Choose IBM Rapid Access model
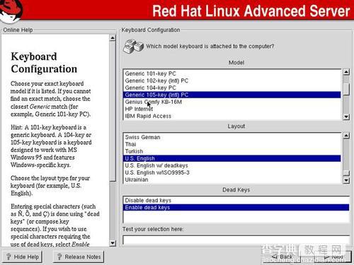Screen dimensions: 354x265 pos(232,116)
